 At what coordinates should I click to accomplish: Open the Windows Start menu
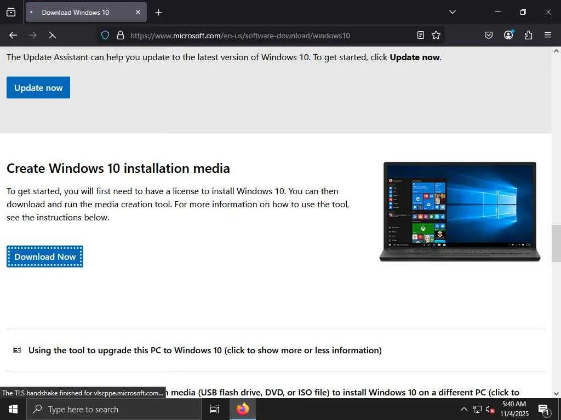click(x=13, y=409)
